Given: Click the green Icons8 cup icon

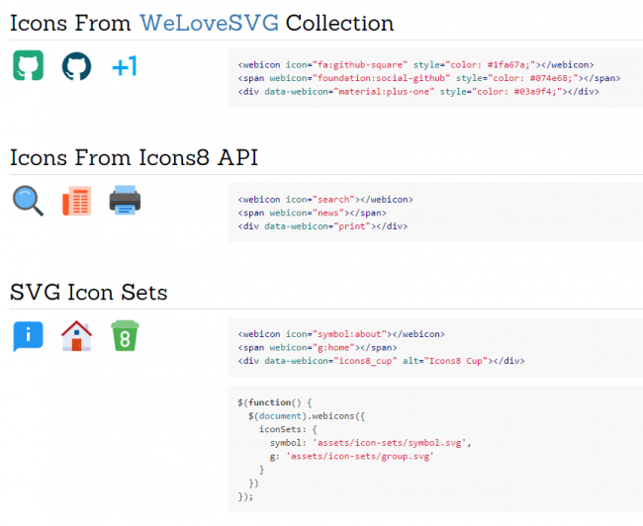Looking at the screenshot, I should pos(125,336).
